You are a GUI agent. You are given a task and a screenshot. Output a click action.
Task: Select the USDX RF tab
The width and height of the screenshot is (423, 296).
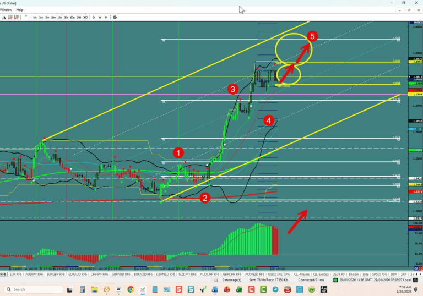point(339,274)
